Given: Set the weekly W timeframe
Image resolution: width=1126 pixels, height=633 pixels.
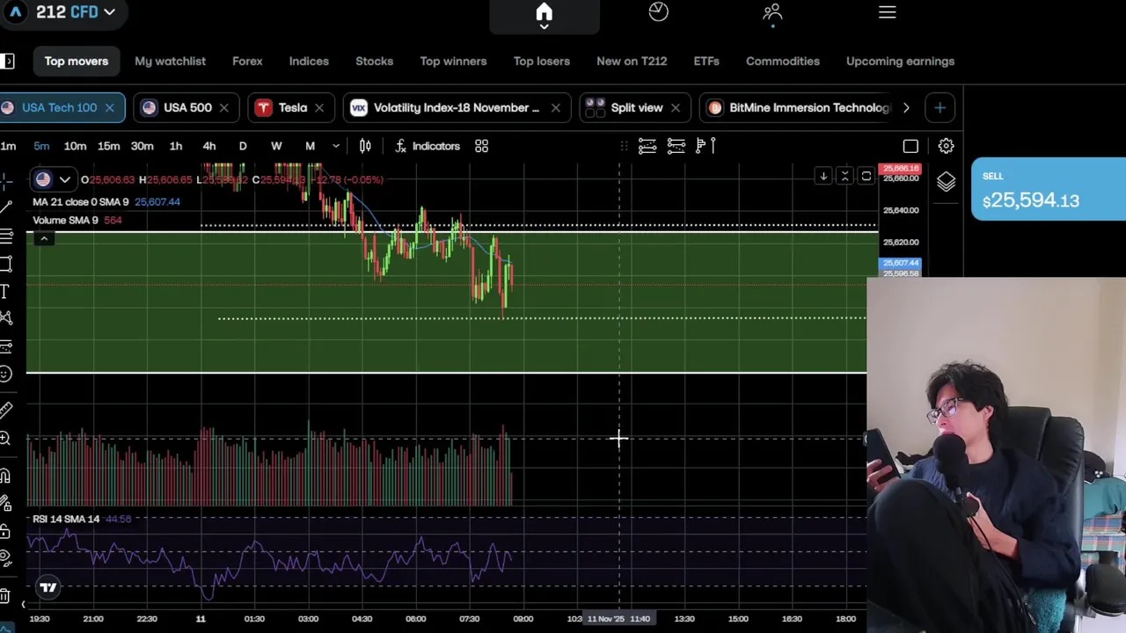Looking at the screenshot, I should pos(276,146).
